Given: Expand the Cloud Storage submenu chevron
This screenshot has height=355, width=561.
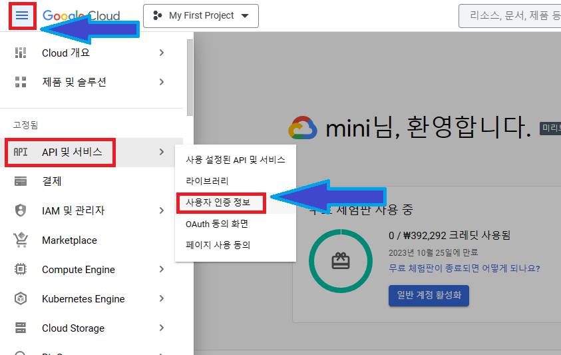Looking at the screenshot, I should [162, 328].
